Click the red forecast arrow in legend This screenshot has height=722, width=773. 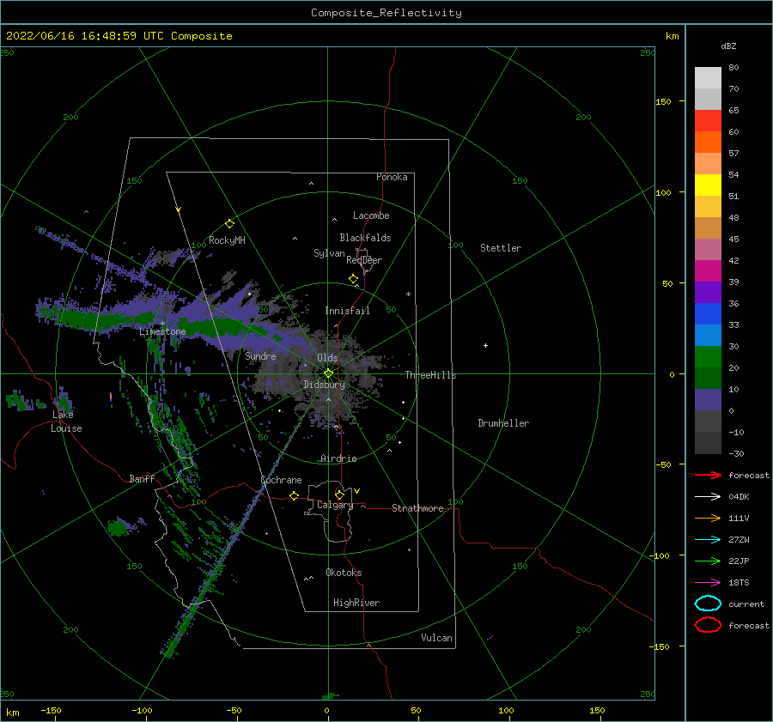708,475
